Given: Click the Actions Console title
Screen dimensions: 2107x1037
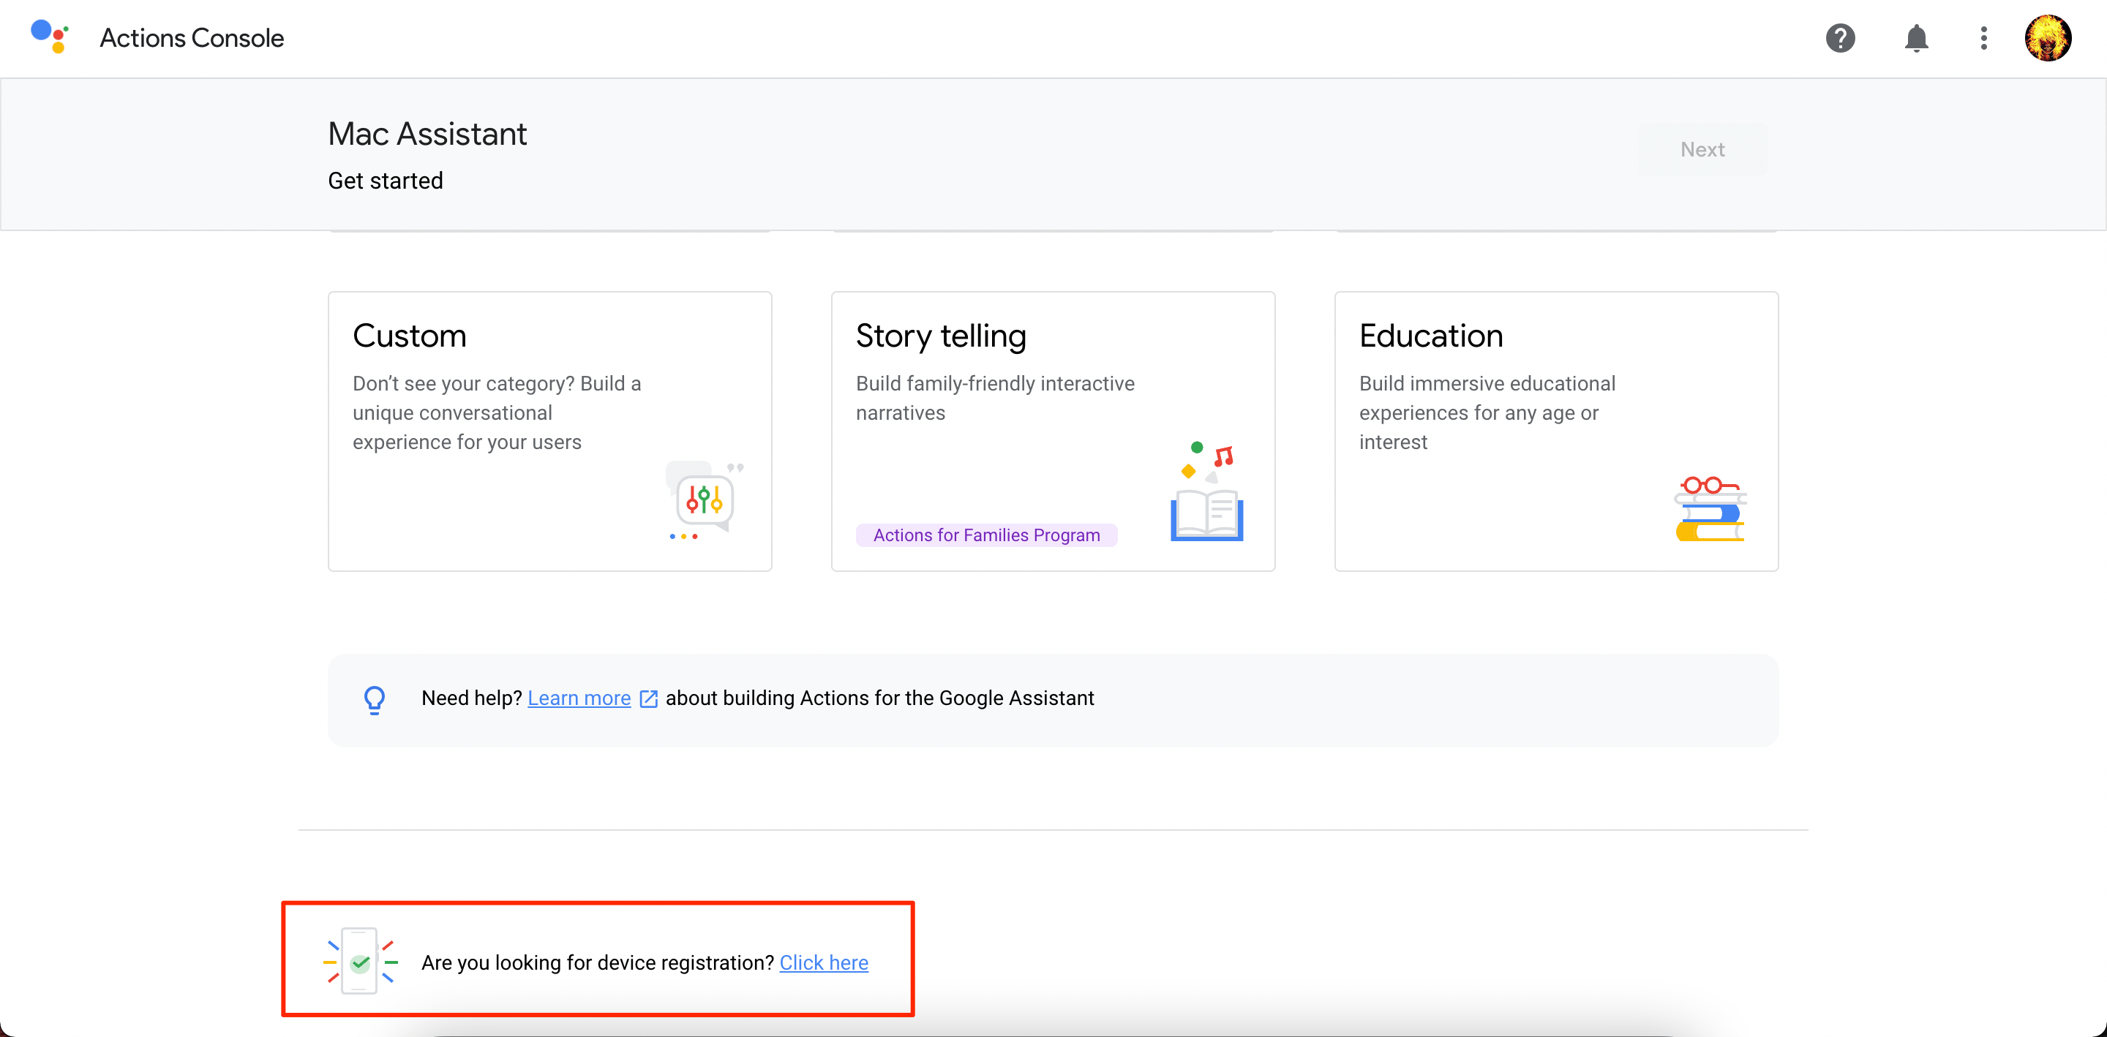Looking at the screenshot, I should point(192,37).
